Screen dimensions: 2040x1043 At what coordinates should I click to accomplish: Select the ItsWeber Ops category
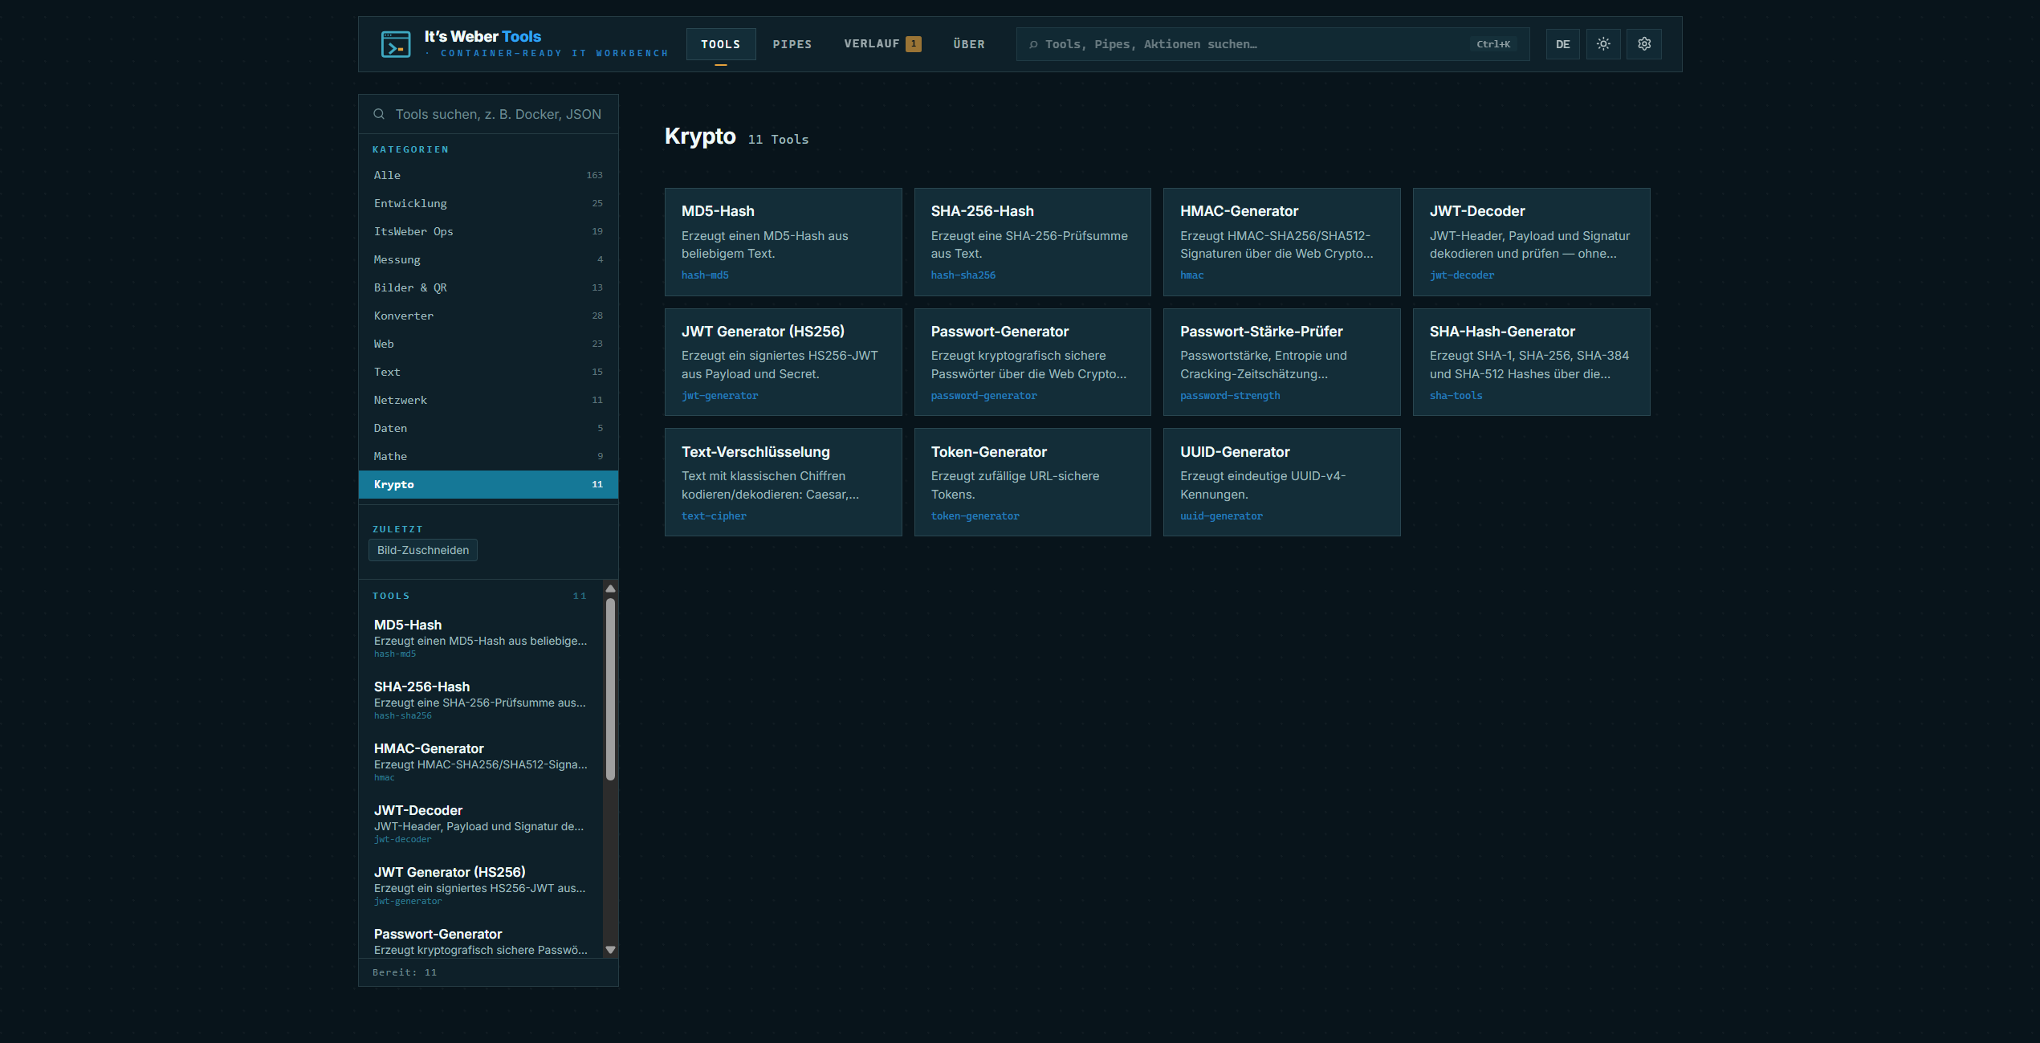[488, 231]
